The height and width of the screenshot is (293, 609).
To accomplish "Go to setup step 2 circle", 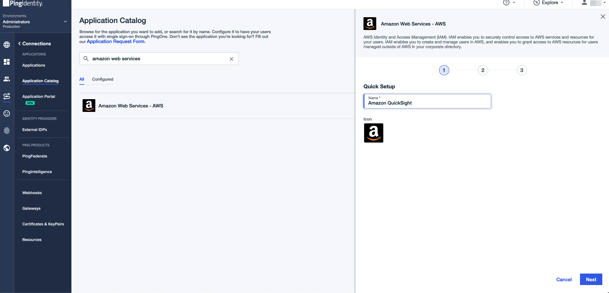I will (x=483, y=70).
